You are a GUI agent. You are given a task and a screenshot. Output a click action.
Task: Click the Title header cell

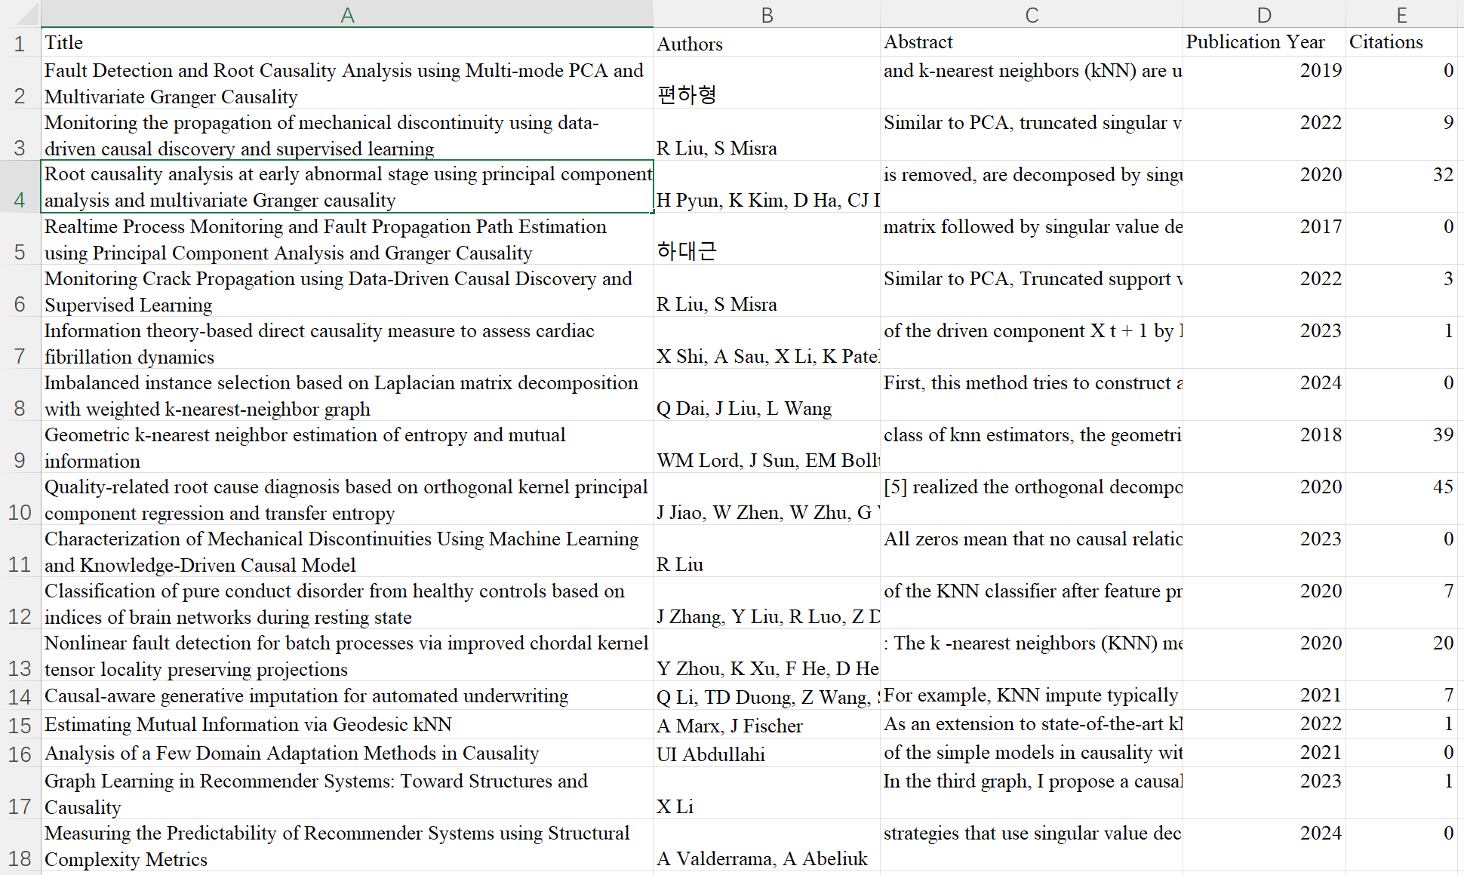tap(346, 42)
